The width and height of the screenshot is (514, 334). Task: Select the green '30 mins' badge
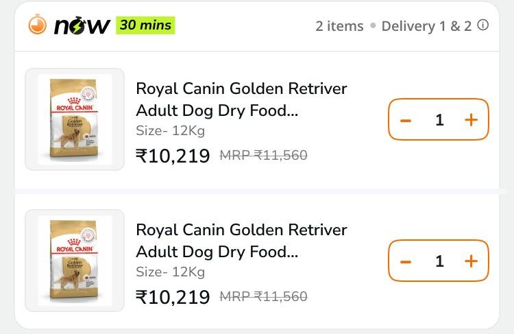tap(145, 25)
